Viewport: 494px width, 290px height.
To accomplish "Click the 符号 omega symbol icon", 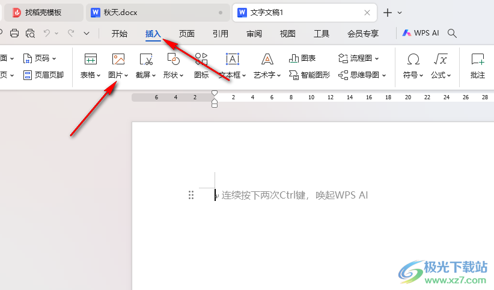I will pos(413,59).
